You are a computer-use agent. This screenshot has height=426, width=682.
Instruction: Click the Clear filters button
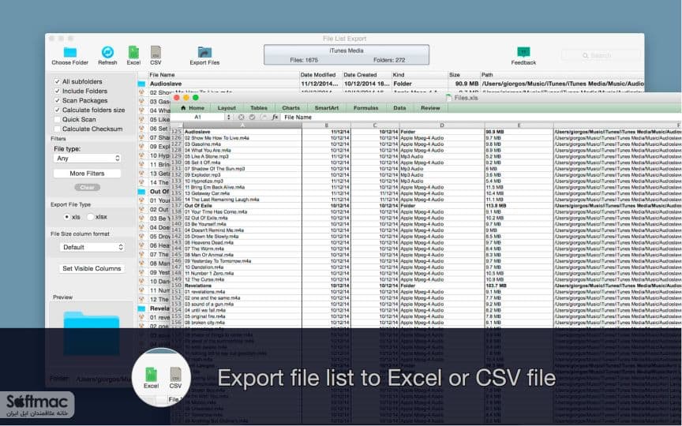click(87, 187)
